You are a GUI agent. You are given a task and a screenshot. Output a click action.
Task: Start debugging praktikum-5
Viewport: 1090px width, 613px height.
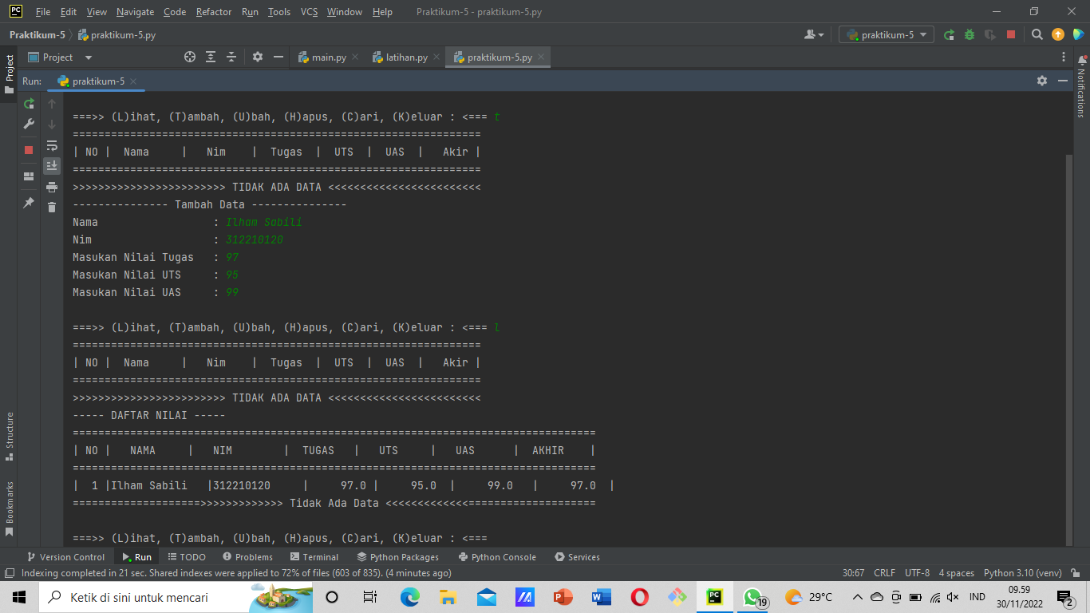click(x=970, y=34)
